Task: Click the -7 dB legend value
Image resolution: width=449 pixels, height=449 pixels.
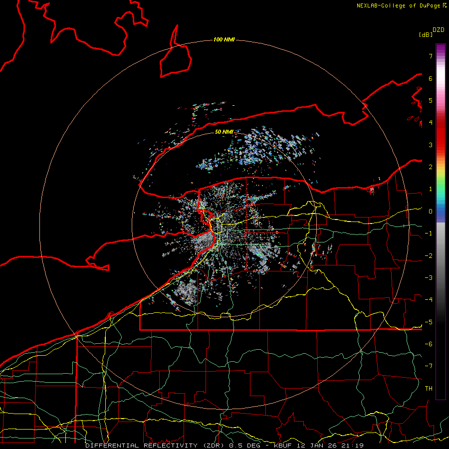Action: click(x=429, y=366)
